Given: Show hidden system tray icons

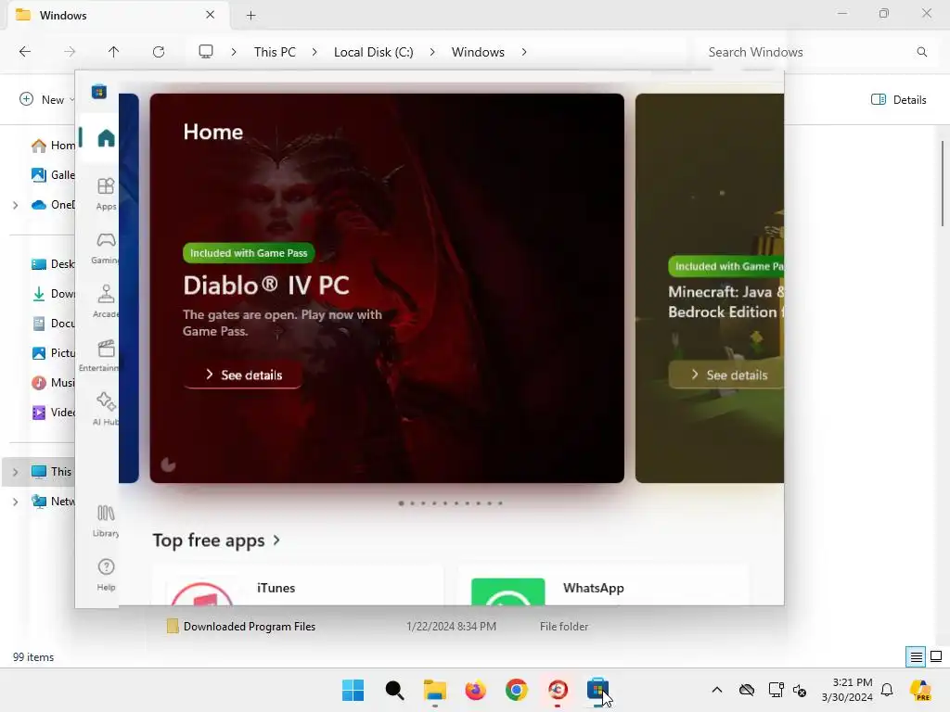Looking at the screenshot, I should click(717, 690).
